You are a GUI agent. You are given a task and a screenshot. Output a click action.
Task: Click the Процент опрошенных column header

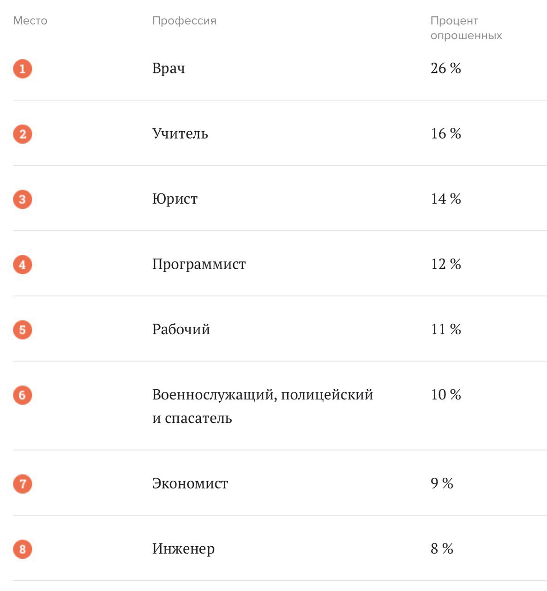coord(466,28)
